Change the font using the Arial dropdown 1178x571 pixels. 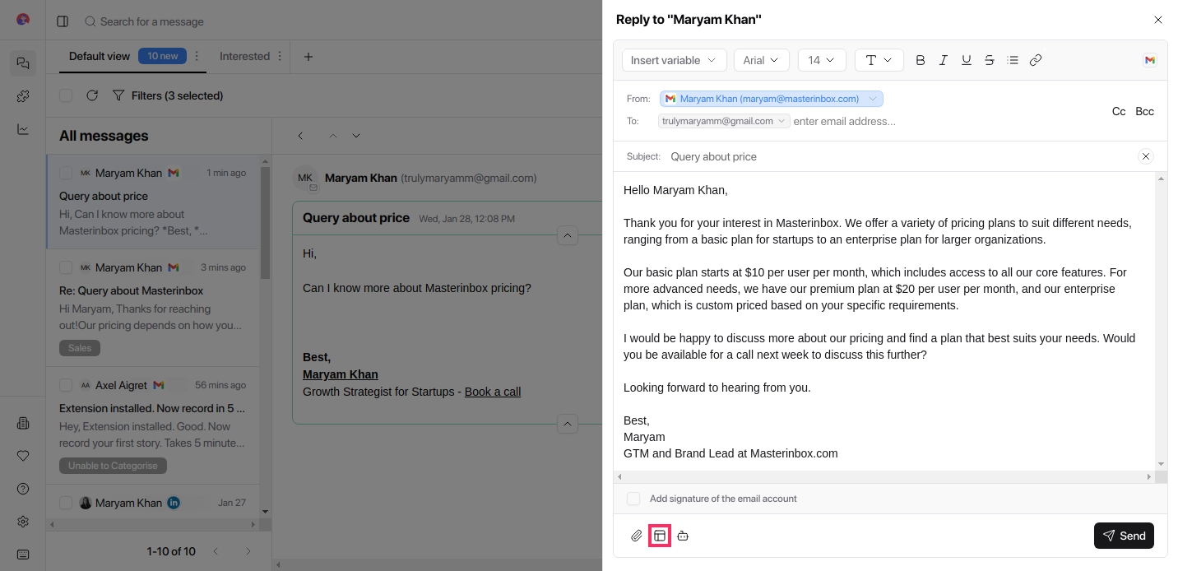761,59
